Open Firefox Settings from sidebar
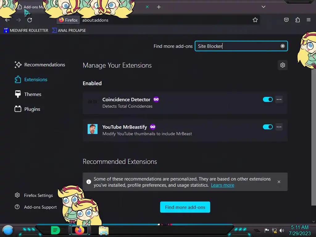 pyautogui.click(x=34, y=195)
